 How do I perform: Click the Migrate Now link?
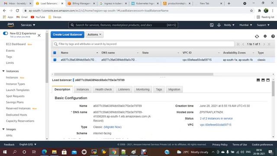click(113, 127)
